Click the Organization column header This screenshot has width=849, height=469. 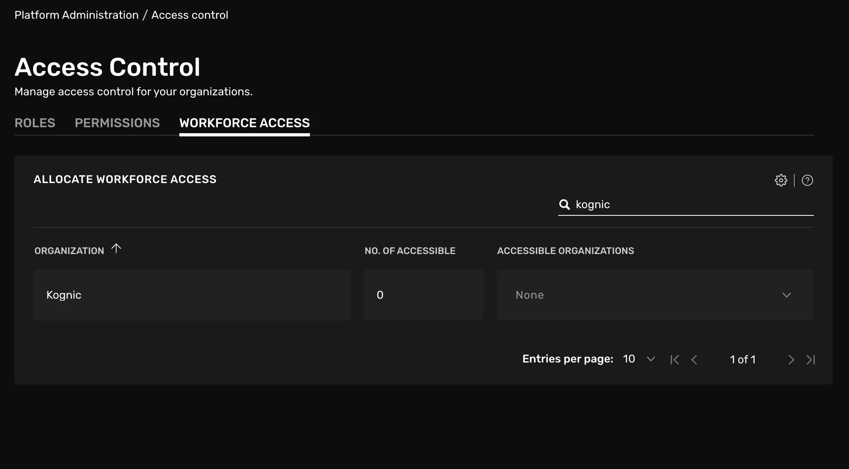(x=69, y=251)
